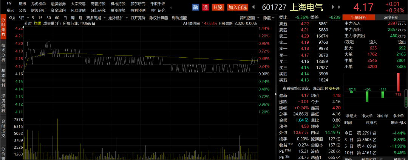Expand the 5日 period dropdown arrow

pos(27,18)
